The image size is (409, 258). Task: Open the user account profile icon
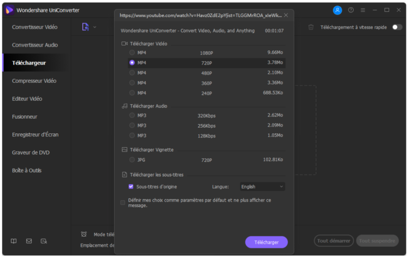pyautogui.click(x=337, y=10)
